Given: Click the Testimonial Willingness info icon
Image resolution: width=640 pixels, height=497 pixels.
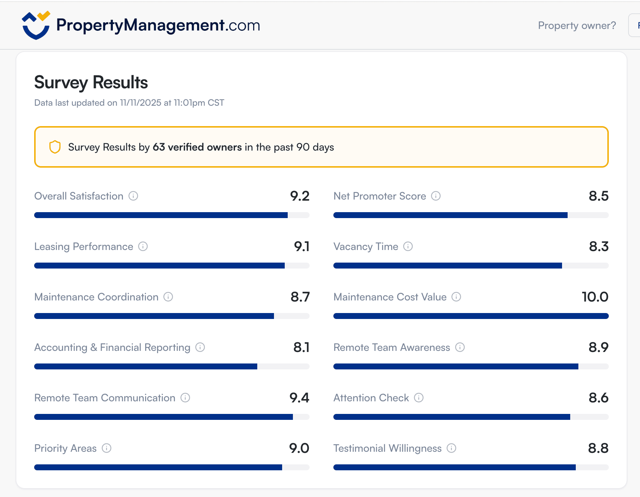Looking at the screenshot, I should click(x=451, y=448).
